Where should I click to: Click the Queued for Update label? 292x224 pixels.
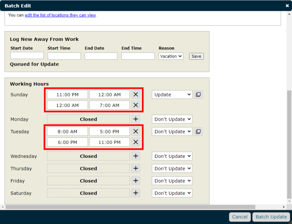[34, 64]
